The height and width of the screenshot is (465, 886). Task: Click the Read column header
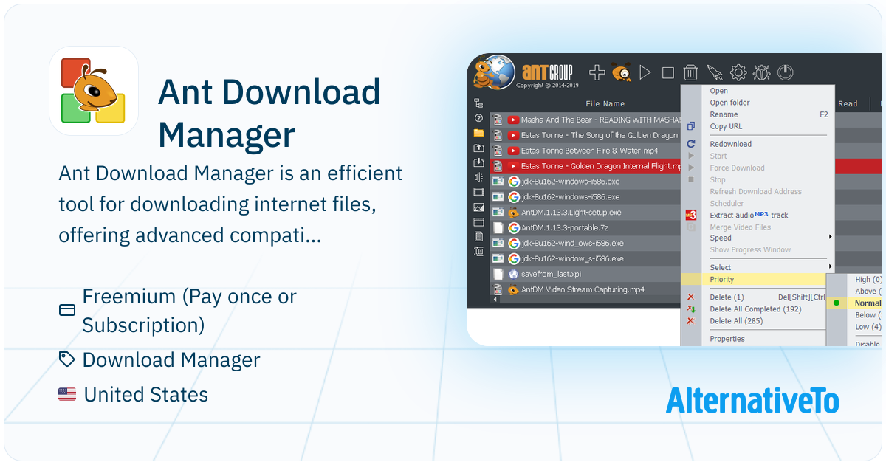click(x=848, y=104)
